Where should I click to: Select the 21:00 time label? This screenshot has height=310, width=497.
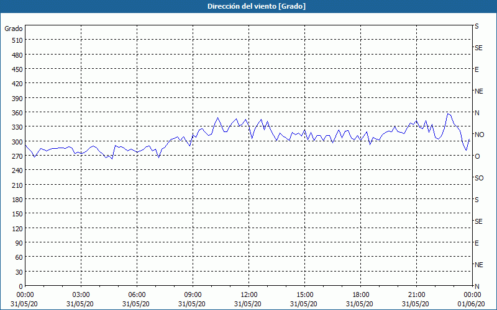click(416, 294)
